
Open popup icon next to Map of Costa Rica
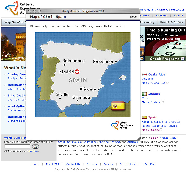tap(167, 83)
